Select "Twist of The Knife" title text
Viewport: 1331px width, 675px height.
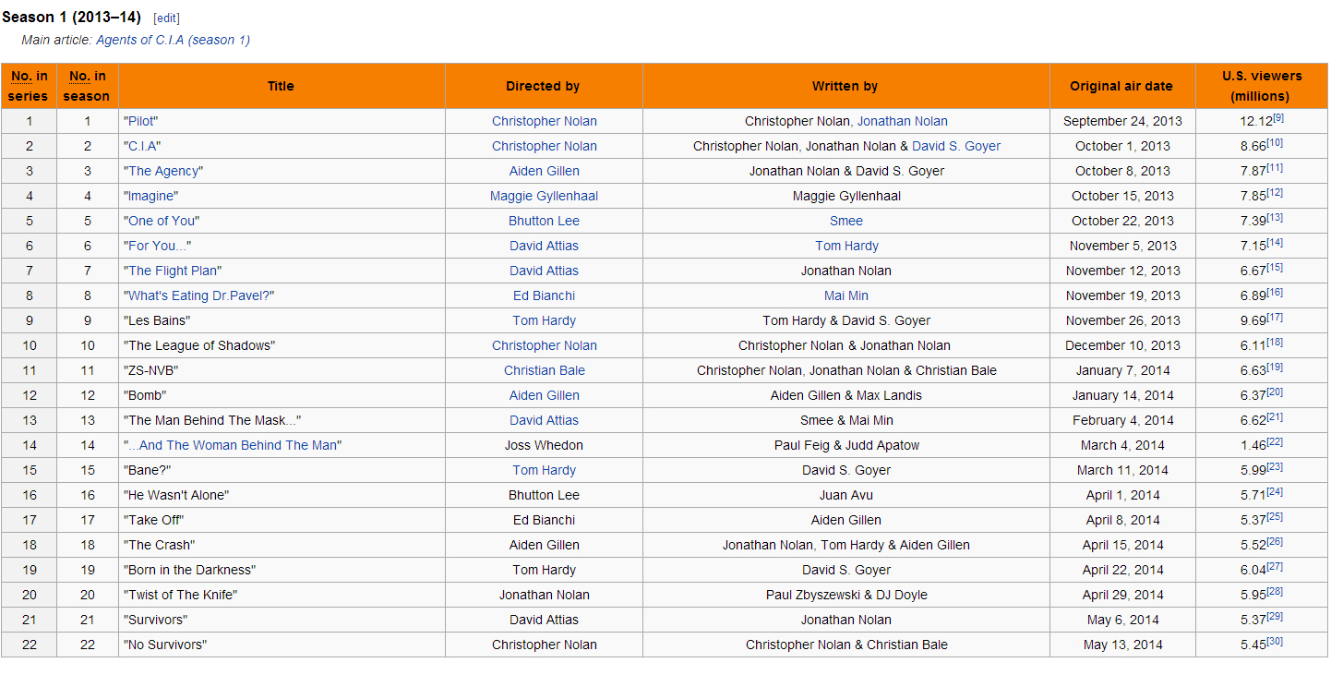[180, 595]
